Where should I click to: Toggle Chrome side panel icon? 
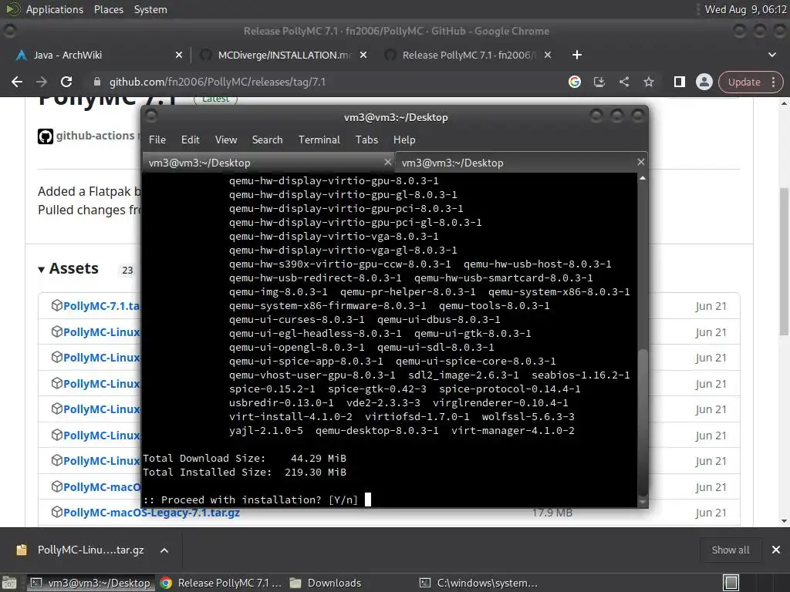point(679,82)
